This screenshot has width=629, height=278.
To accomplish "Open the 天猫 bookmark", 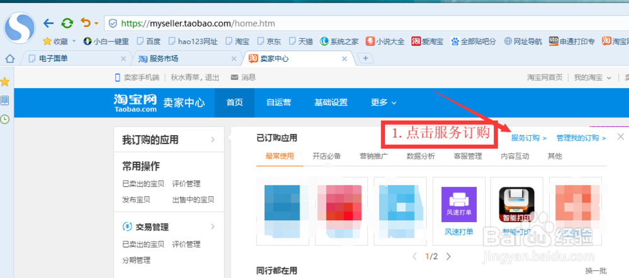I will [301, 42].
